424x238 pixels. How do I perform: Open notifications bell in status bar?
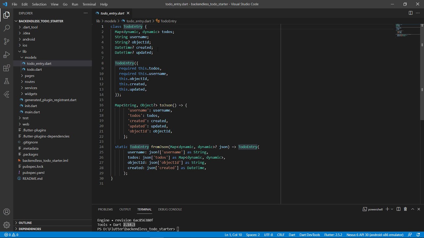[x=418, y=235]
